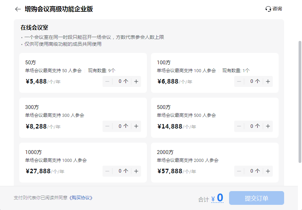Image resolution: width=302 pixels, height=210 pixels.
Task: Click the total price ¥0 amount
Action: (217, 198)
